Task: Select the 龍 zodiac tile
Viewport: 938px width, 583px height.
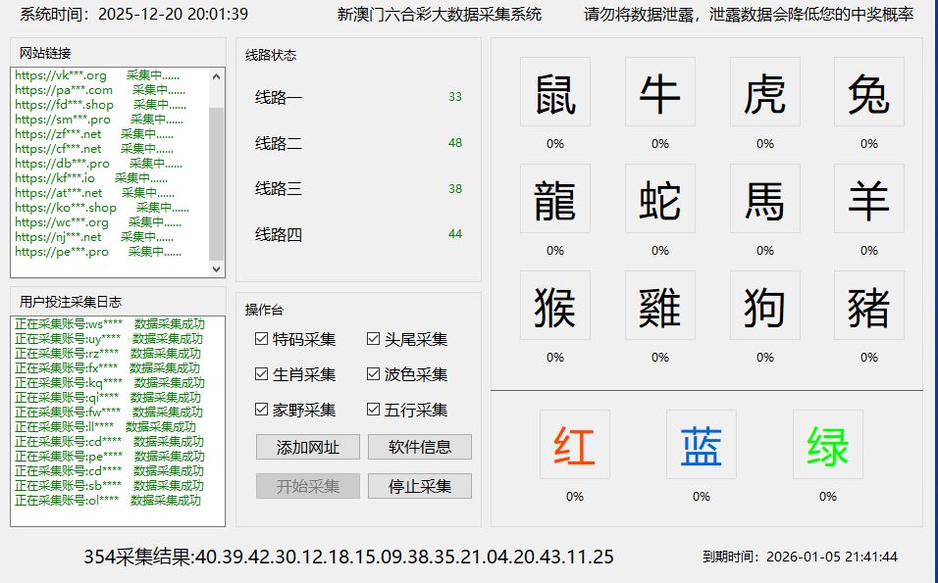Action: pyautogui.click(x=554, y=199)
